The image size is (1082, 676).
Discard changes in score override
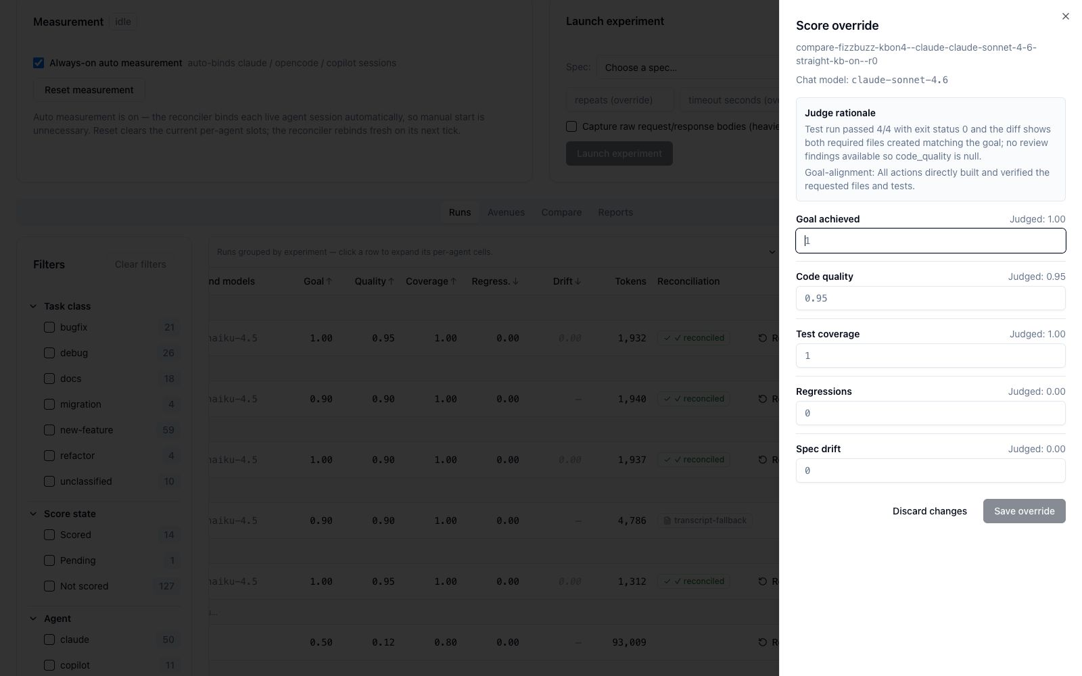coord(929,511)
